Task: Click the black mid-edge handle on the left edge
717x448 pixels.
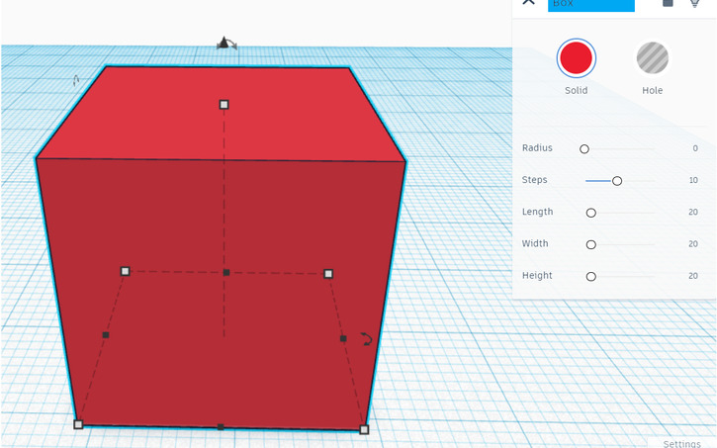Action: coord(106,335)
